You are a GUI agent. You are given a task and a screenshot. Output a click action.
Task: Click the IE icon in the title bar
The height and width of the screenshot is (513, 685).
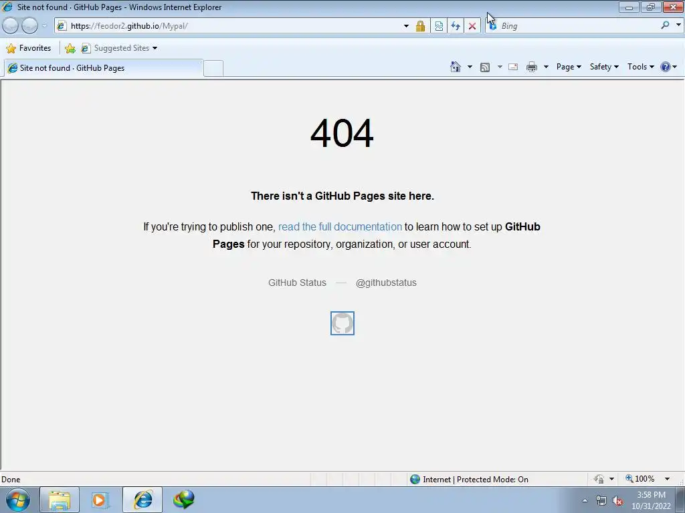coord(7,7)
